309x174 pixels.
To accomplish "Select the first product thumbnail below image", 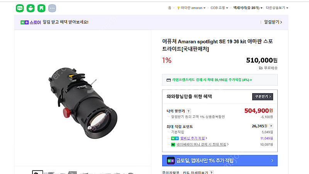I will [37, 172].
